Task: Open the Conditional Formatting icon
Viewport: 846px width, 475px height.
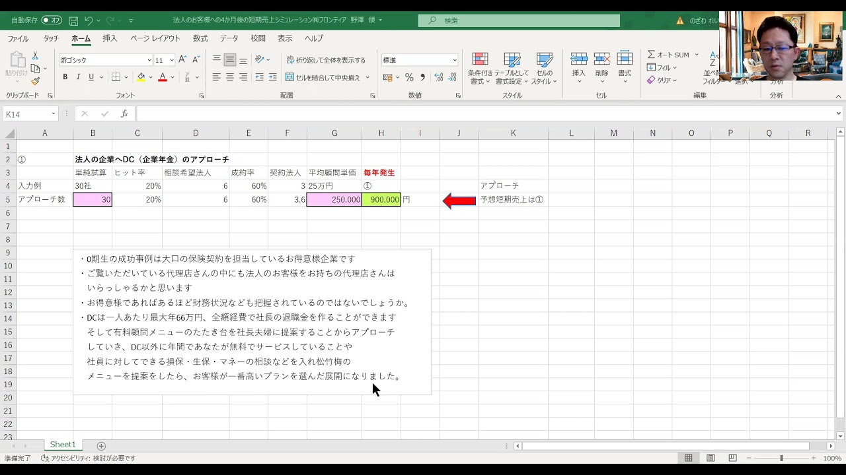Action: 480,68
